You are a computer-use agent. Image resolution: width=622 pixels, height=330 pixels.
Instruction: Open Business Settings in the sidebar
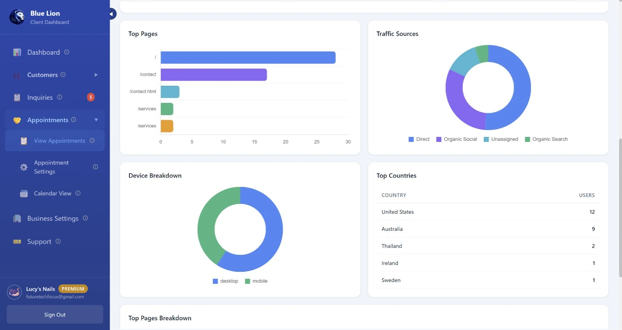[x=55, y=219]
